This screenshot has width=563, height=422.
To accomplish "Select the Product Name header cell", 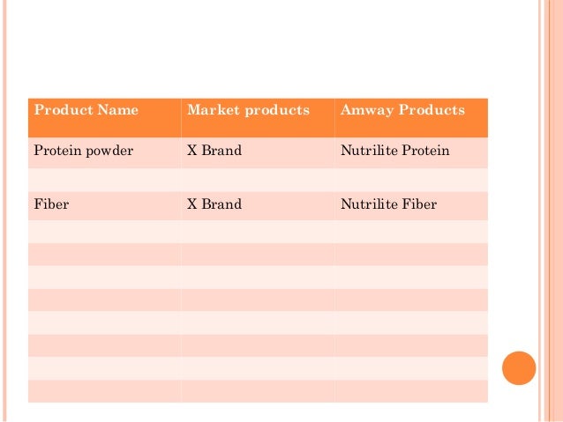I will tap(104, 118).
